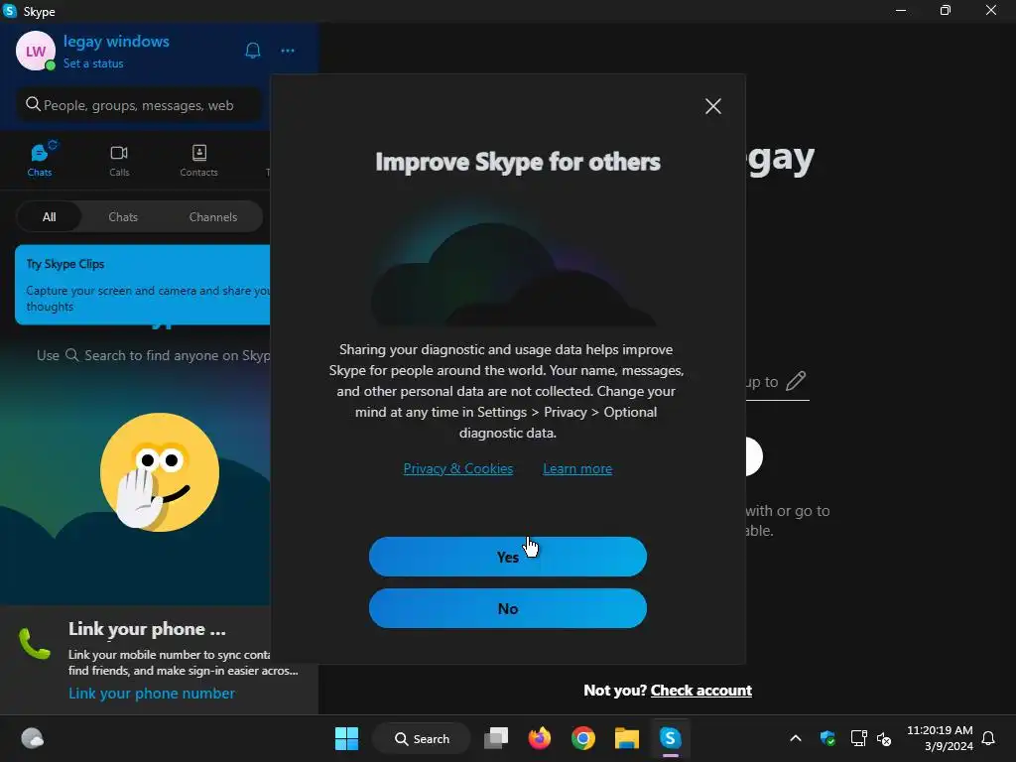Open the Try Skype Clips banner

tap(143, 285)
